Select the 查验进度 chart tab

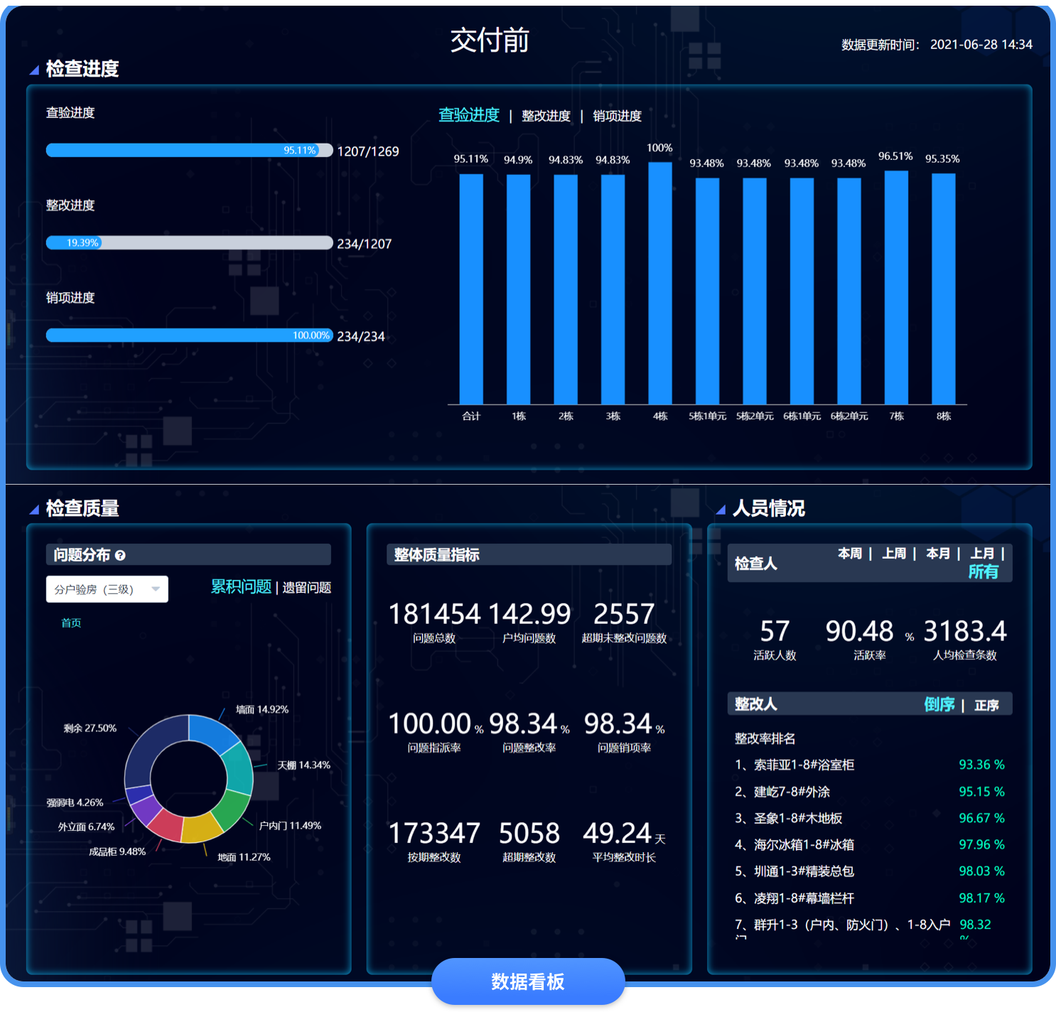(x=468, y=115)
